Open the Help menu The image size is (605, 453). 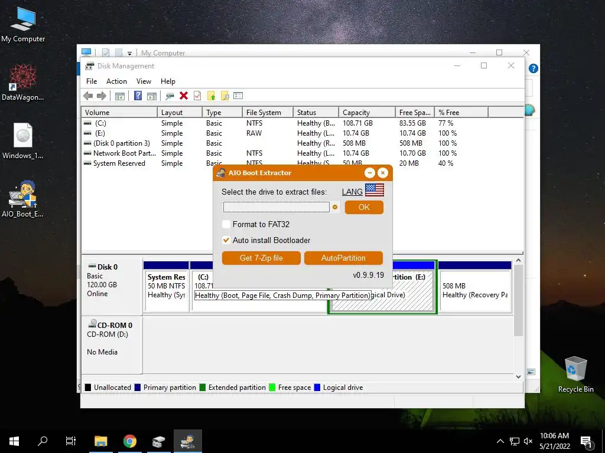pos(168,81)
